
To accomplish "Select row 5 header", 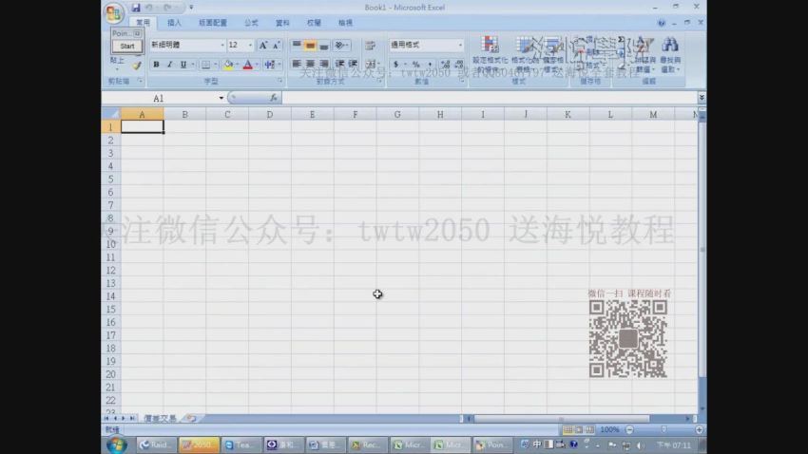I will [x=111, y=180].
